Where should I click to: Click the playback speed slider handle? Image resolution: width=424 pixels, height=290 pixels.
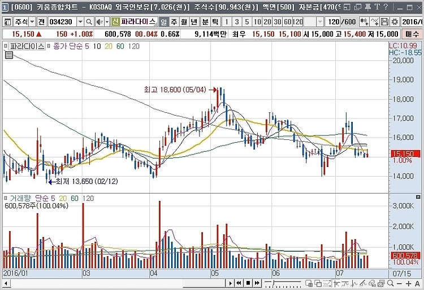coord(274,283)
